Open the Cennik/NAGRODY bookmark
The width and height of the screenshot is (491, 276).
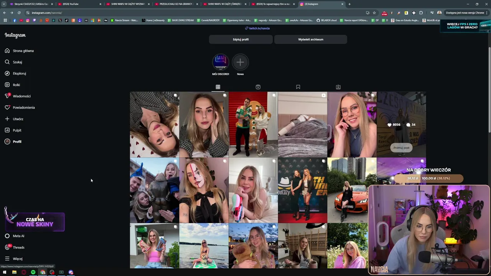[x=208, y=20]
